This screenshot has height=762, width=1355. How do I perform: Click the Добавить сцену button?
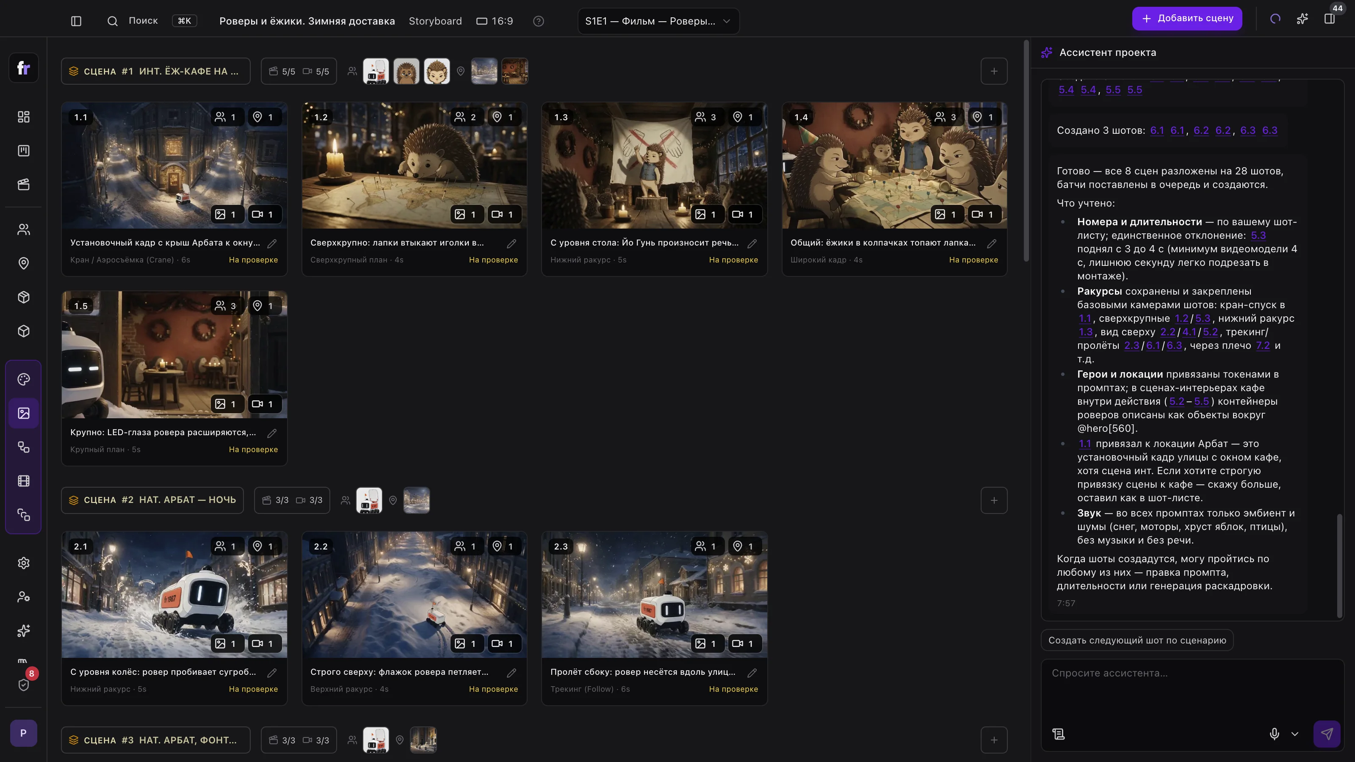click(x=1186, y=18)
